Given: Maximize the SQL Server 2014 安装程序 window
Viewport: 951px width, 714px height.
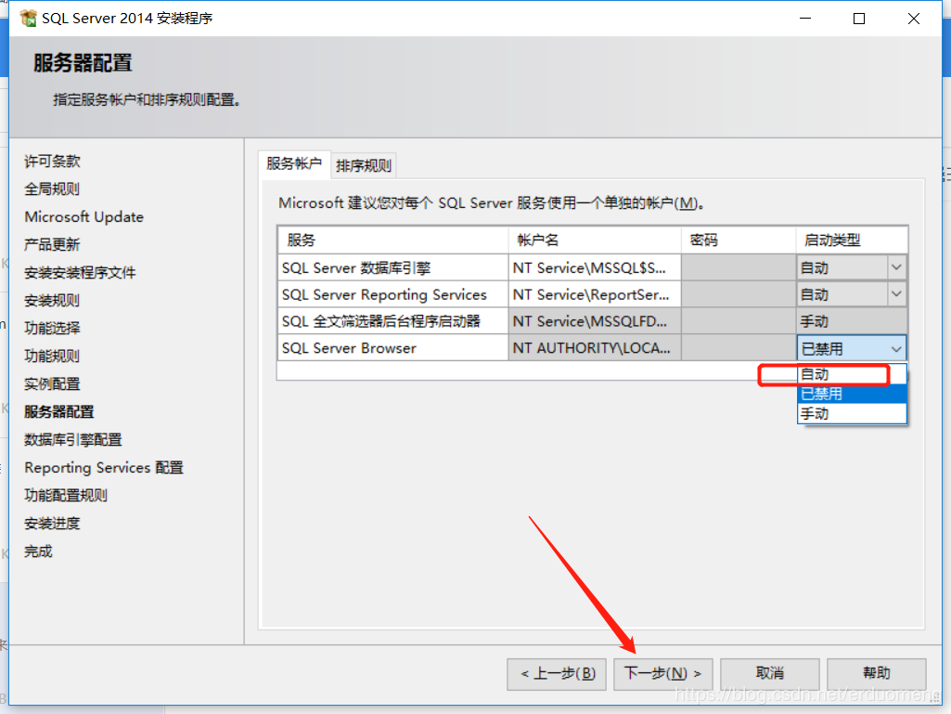Looking at the screenshot, I should coord(859,19).
